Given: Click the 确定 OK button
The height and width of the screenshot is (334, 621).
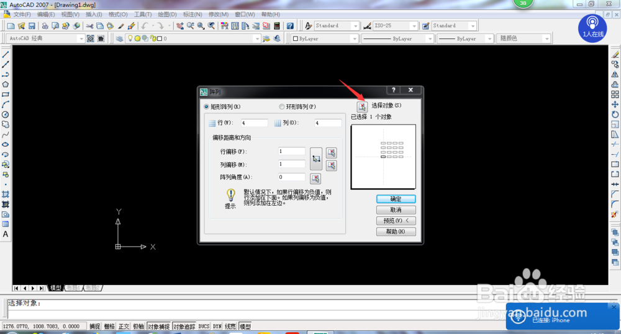Looking at the screenshot, I should pos(396,199).
